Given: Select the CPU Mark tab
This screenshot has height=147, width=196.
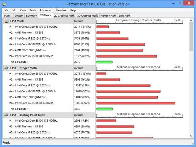Looking at the screenshot, I should [x=46, y=15].
